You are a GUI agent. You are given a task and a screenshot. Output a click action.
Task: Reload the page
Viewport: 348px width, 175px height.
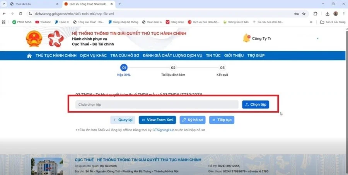(20, 13)
